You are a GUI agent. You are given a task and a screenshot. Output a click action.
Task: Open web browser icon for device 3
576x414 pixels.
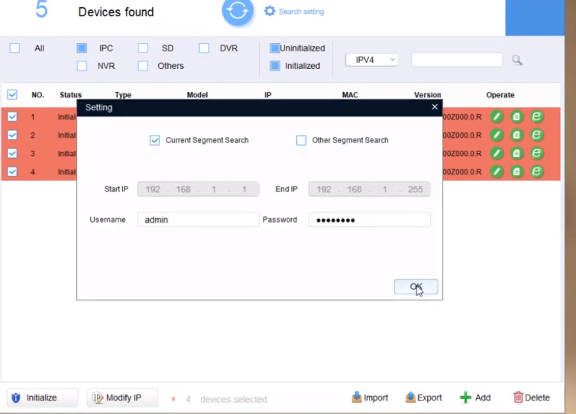(536, 153)
